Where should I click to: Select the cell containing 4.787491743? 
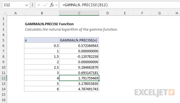[79, 89]
